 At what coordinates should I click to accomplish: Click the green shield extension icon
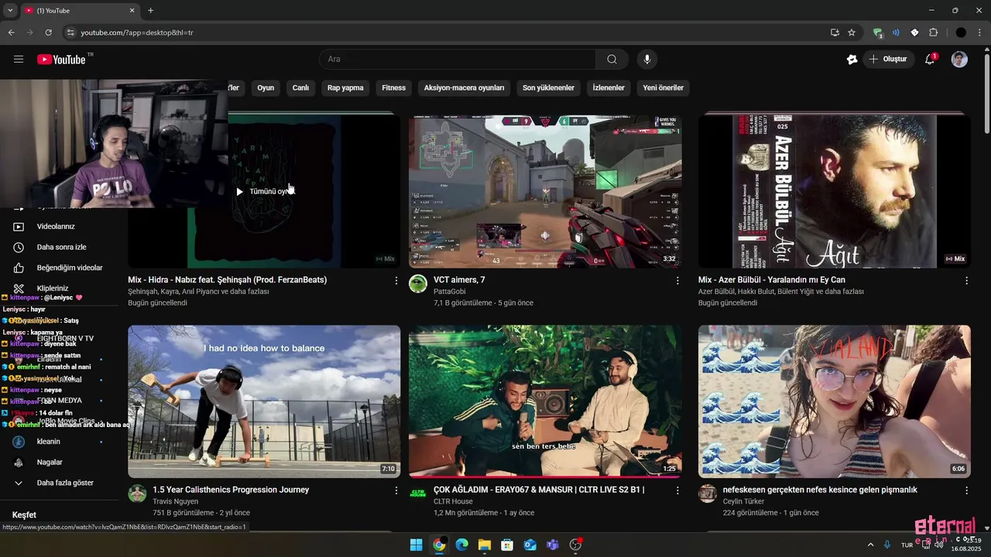coord(877,32)
